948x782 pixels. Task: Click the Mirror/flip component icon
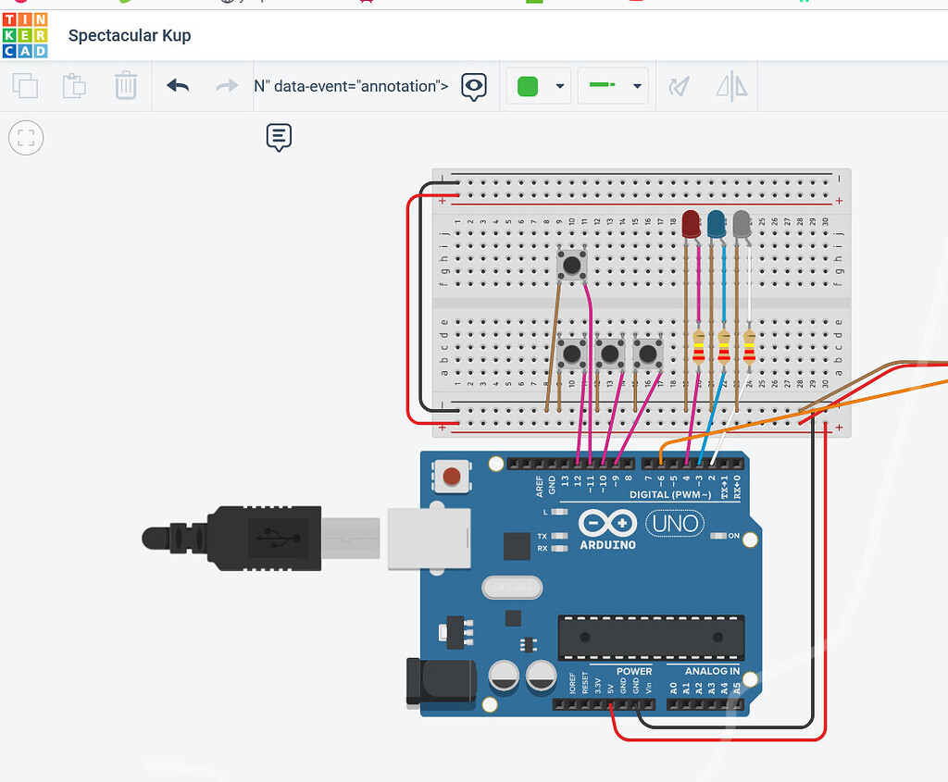[x=730, y=85]
